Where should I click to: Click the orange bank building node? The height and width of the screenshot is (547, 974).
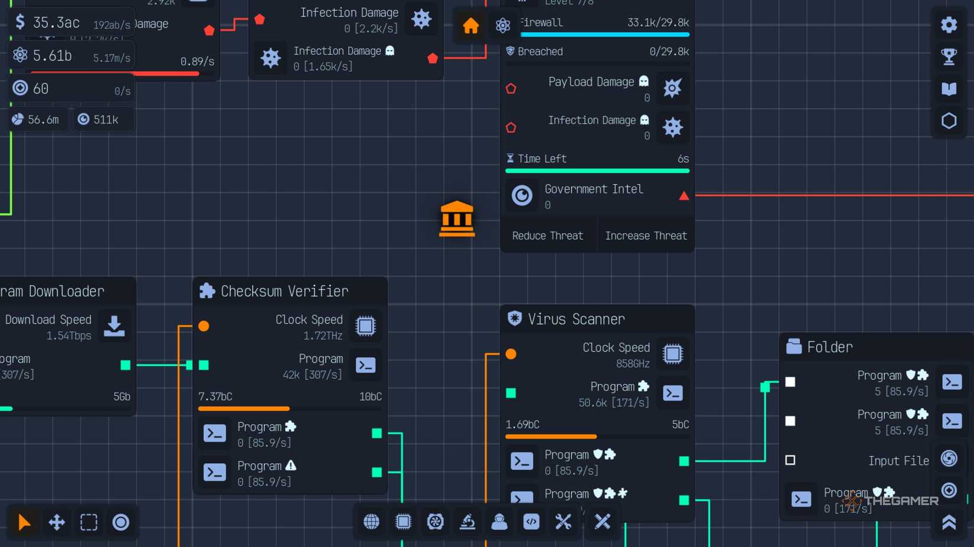pos(457,219)
